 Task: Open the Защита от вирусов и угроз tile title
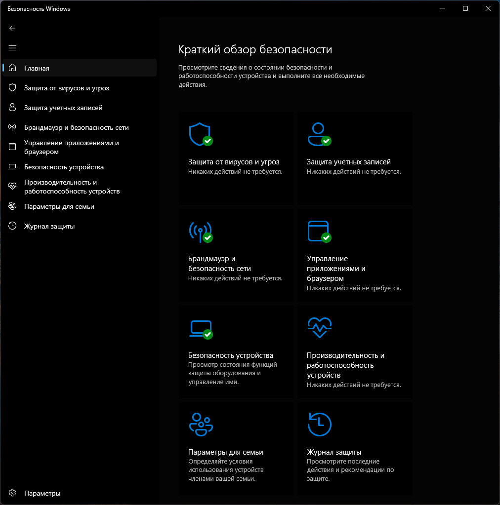(234, 162)
